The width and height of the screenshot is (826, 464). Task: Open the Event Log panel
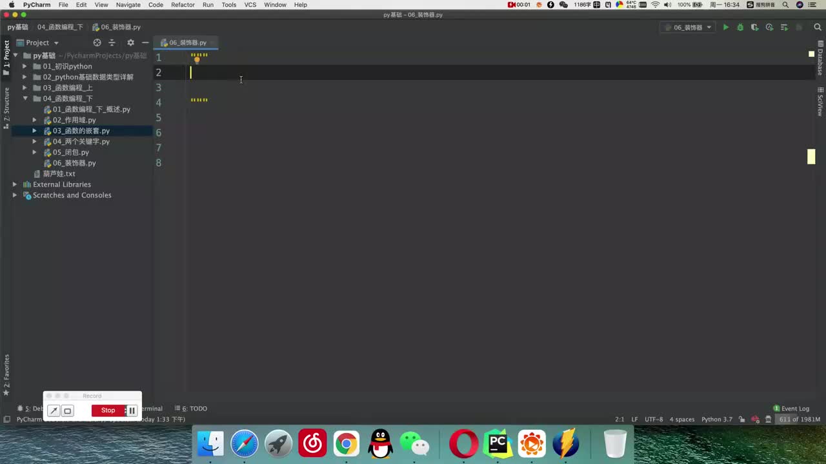pyautogui.click(x=791, y=409)
